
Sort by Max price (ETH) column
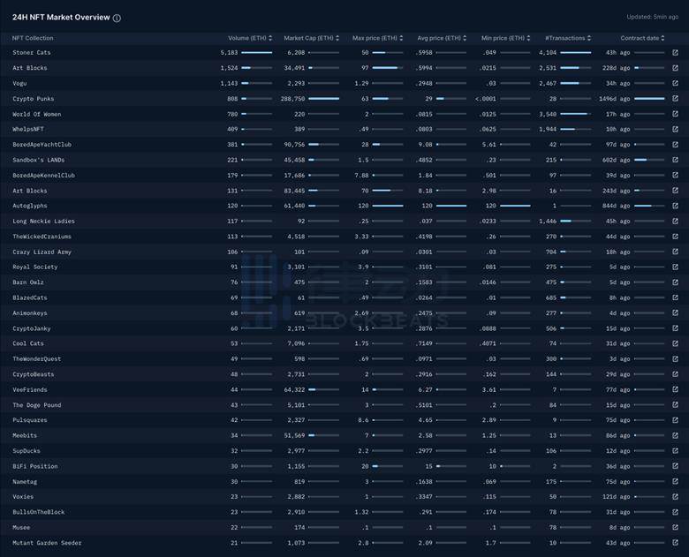click(377, 38)
